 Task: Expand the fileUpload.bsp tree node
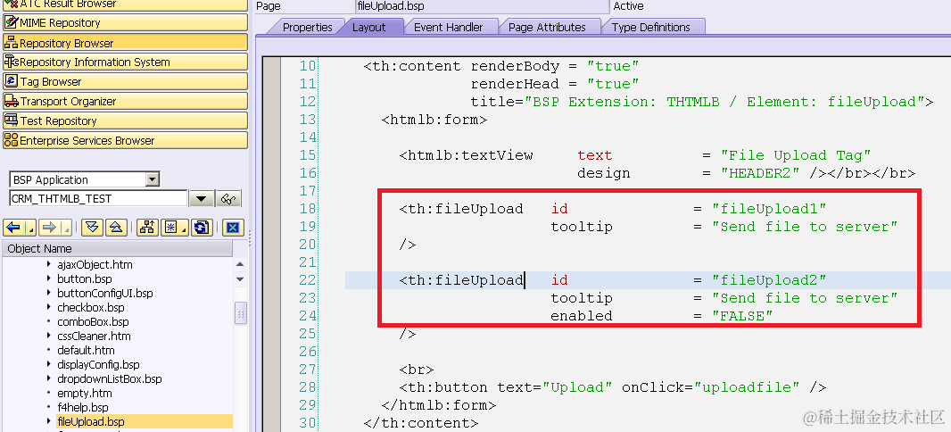click(49, 421)
